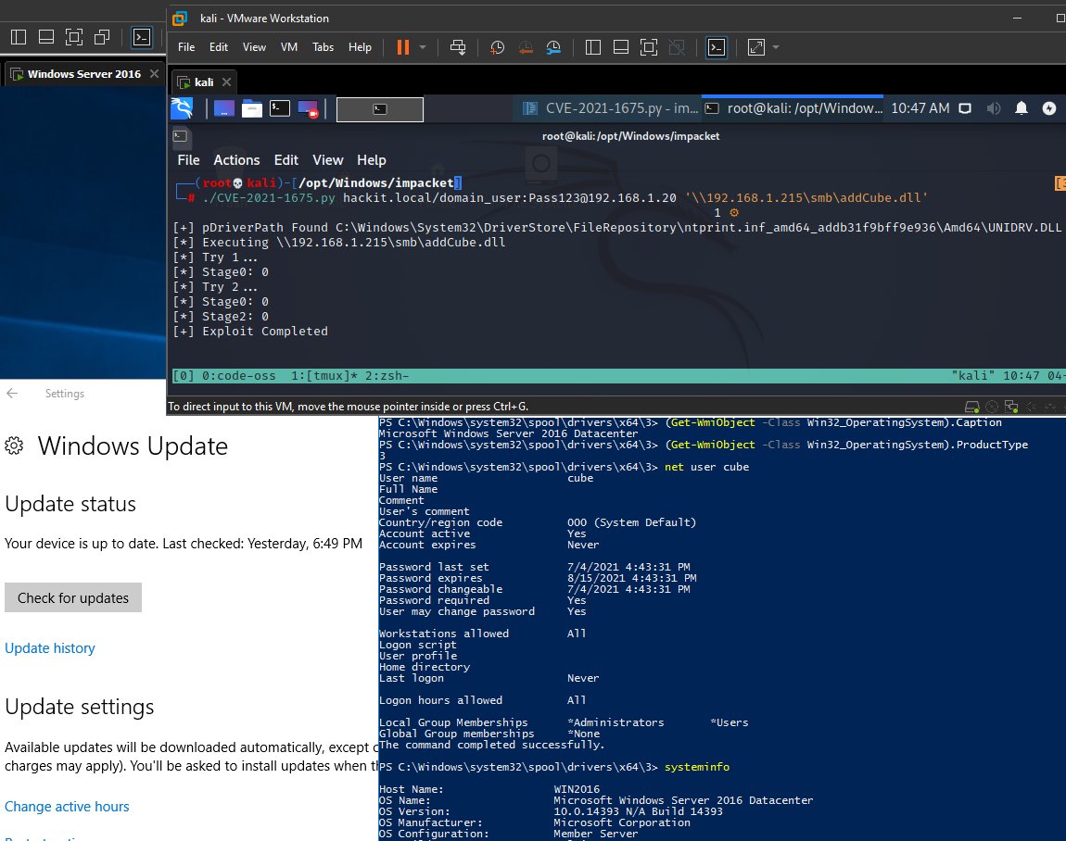Close the Windows Server 2016 tab
Viewport: 1066px width, 841px height.
pyautogui.click(x=154, y=73)
